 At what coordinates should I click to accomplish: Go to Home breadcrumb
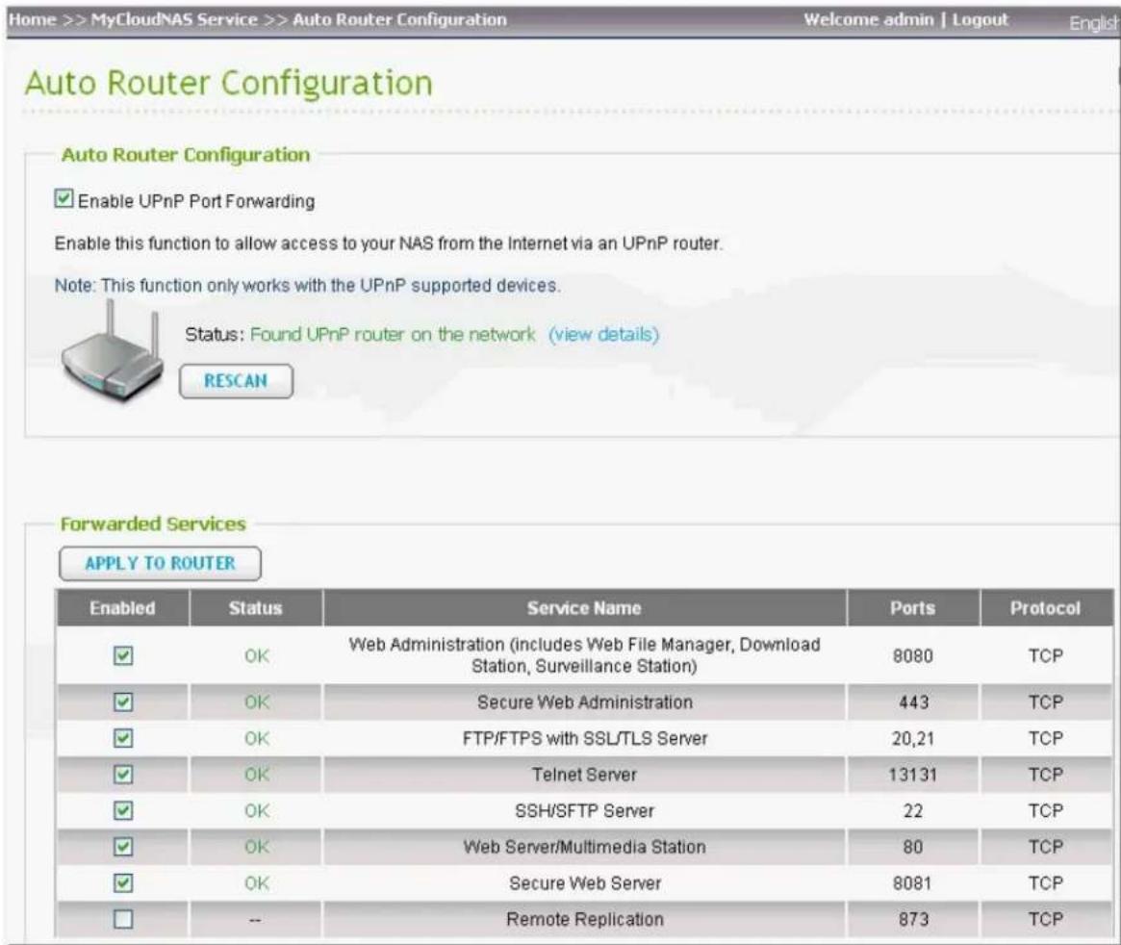32,20
